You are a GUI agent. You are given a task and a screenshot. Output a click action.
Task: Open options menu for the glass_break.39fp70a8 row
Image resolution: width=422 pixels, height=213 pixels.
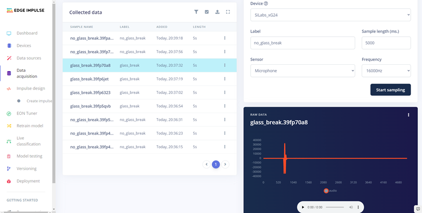click(225, 65)
